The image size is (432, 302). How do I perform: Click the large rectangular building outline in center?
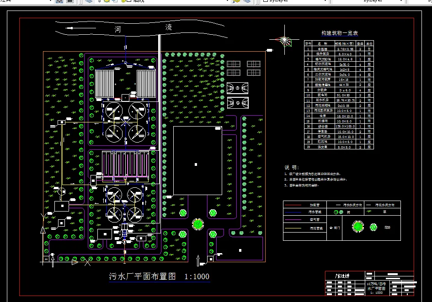click(197, 160)
